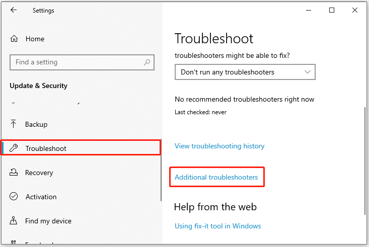
Task: Click the Update & Security heading
Action: click(x=39, y=86)
